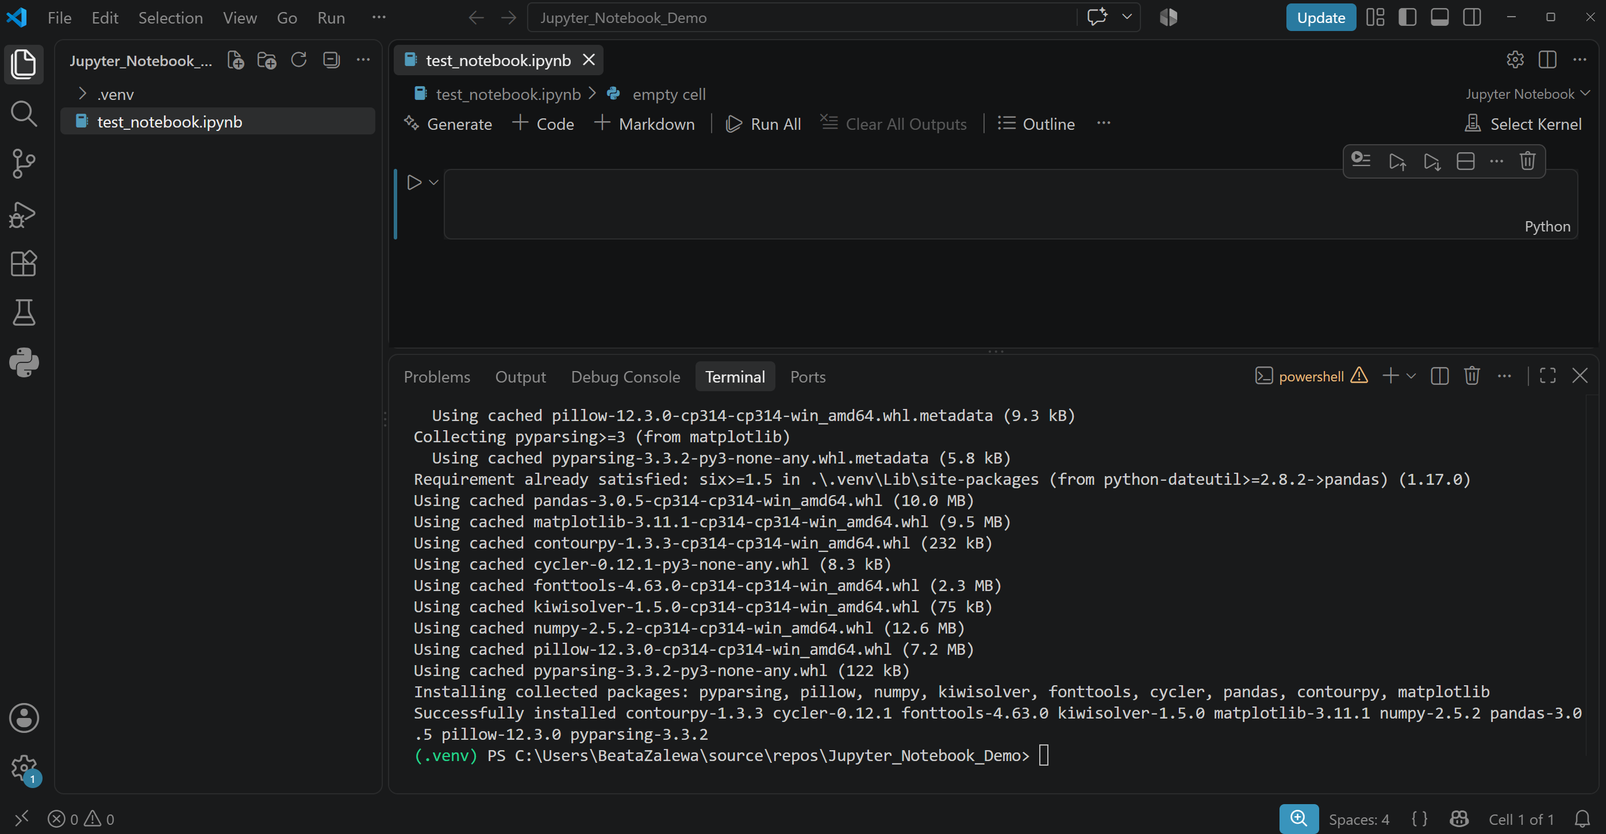The height and width of the screenshot is (834, 1606).
Task: Switch to the Output panel tab
Action: (x=520, y=376)
